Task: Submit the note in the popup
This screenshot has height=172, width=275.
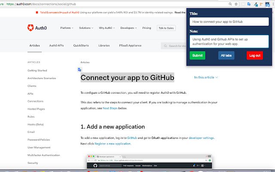Action: (x=197, y=55)
